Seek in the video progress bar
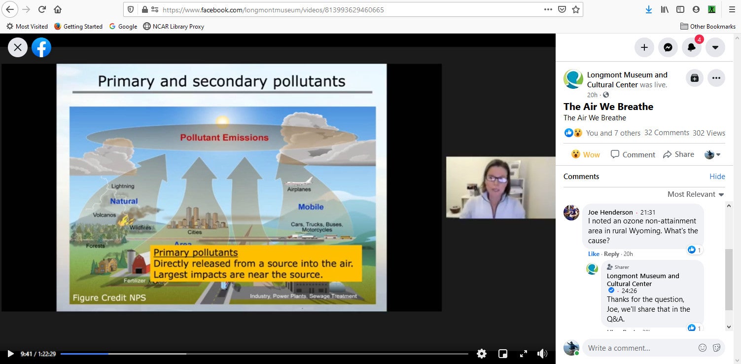Screen dimensions: 741x364 [x=264, y=354]
